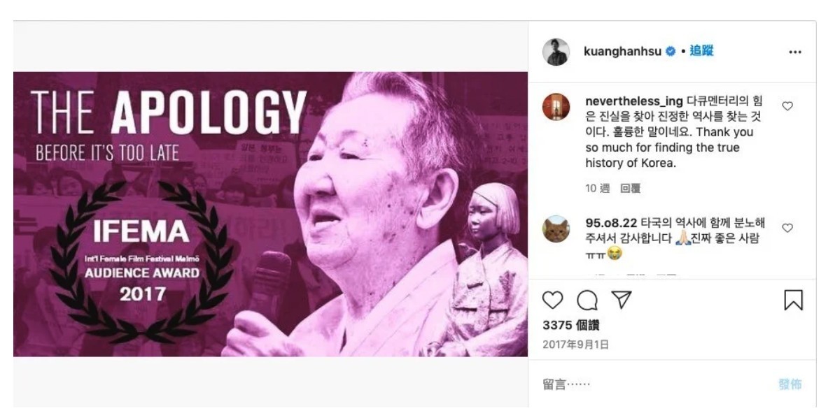Follow kuanghanhsu with the 追蹤 button
The image size is (835, 420).
(701, 51)
